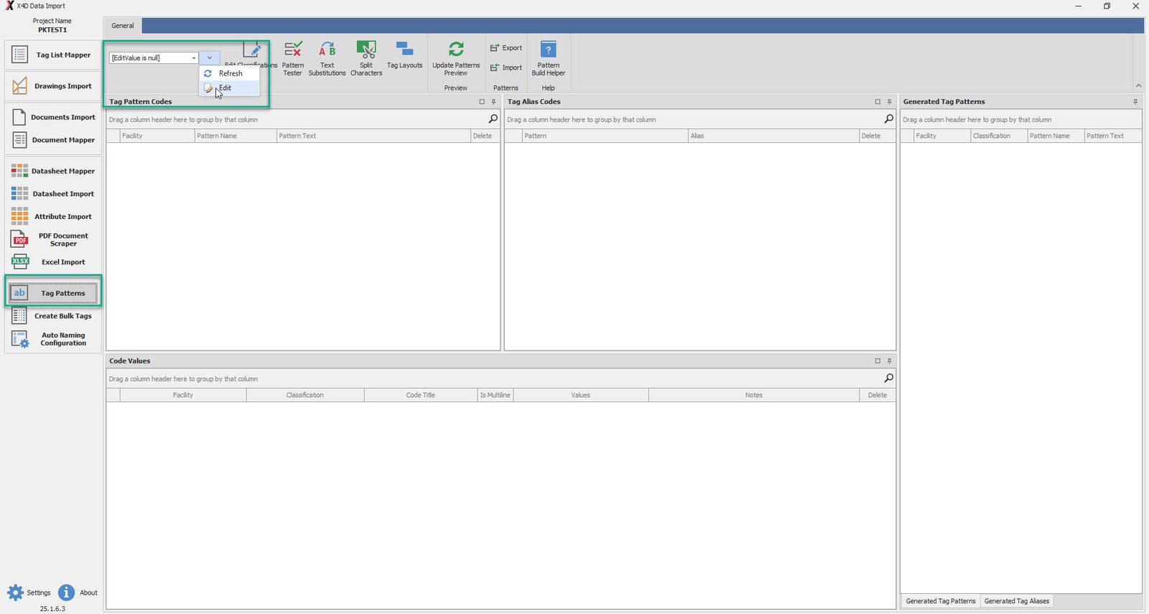Click the Export patterns button
Viewport: 1149px width, 614px height.
coord(506,48)
